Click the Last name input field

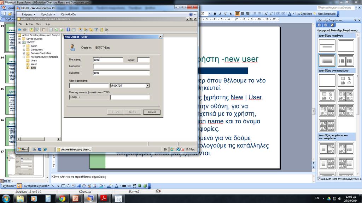pos(121,66)
